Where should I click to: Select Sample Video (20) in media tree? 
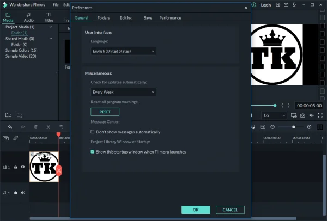coord(21,56)
